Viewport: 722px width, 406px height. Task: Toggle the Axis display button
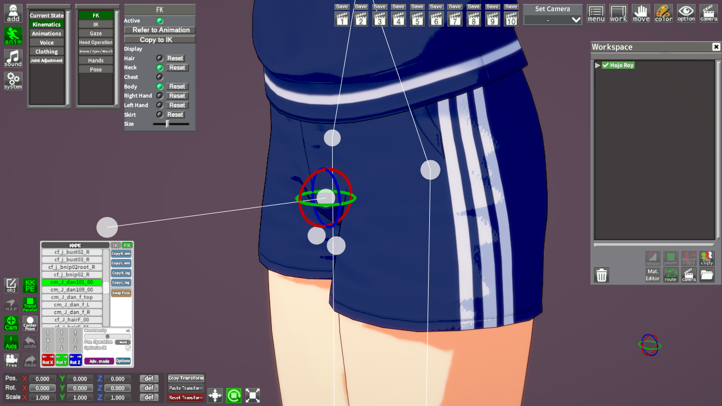click(x=11, y=342)
